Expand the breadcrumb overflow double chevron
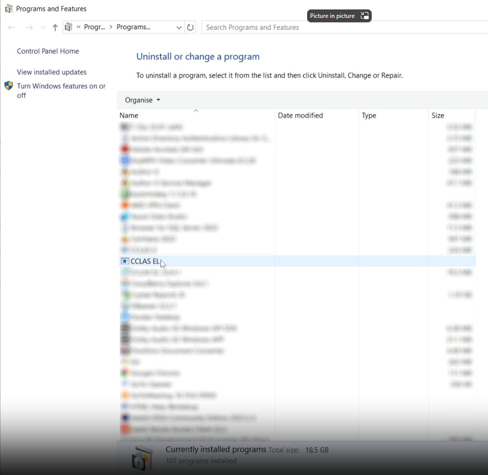This screenshot has width=488, height=475. [79, 27]
